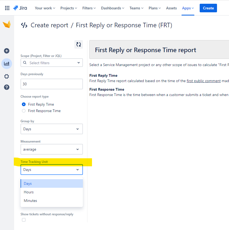Enable Show tickets without response/reply
Image resolution: width=229 pixels, height=230 pixels.
coord(23,220)
